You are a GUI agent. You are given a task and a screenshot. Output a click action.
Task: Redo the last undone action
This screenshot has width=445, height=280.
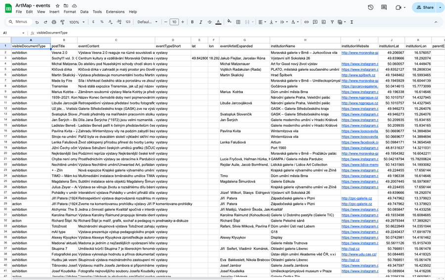click(45, 22)
